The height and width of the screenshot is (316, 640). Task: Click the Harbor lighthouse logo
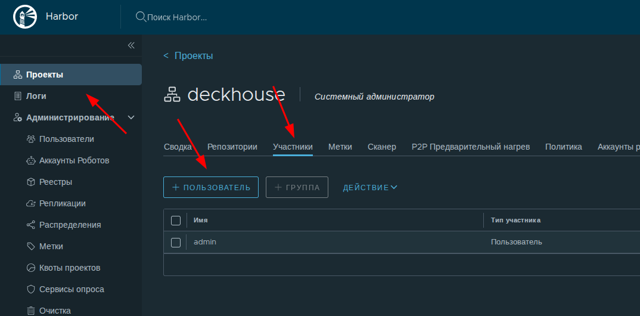click(24, 17)
